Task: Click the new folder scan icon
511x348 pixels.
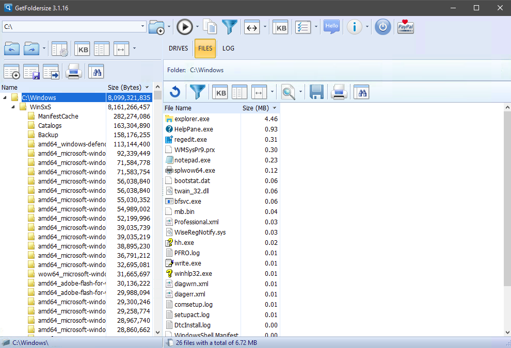Action: click(156, 27)
